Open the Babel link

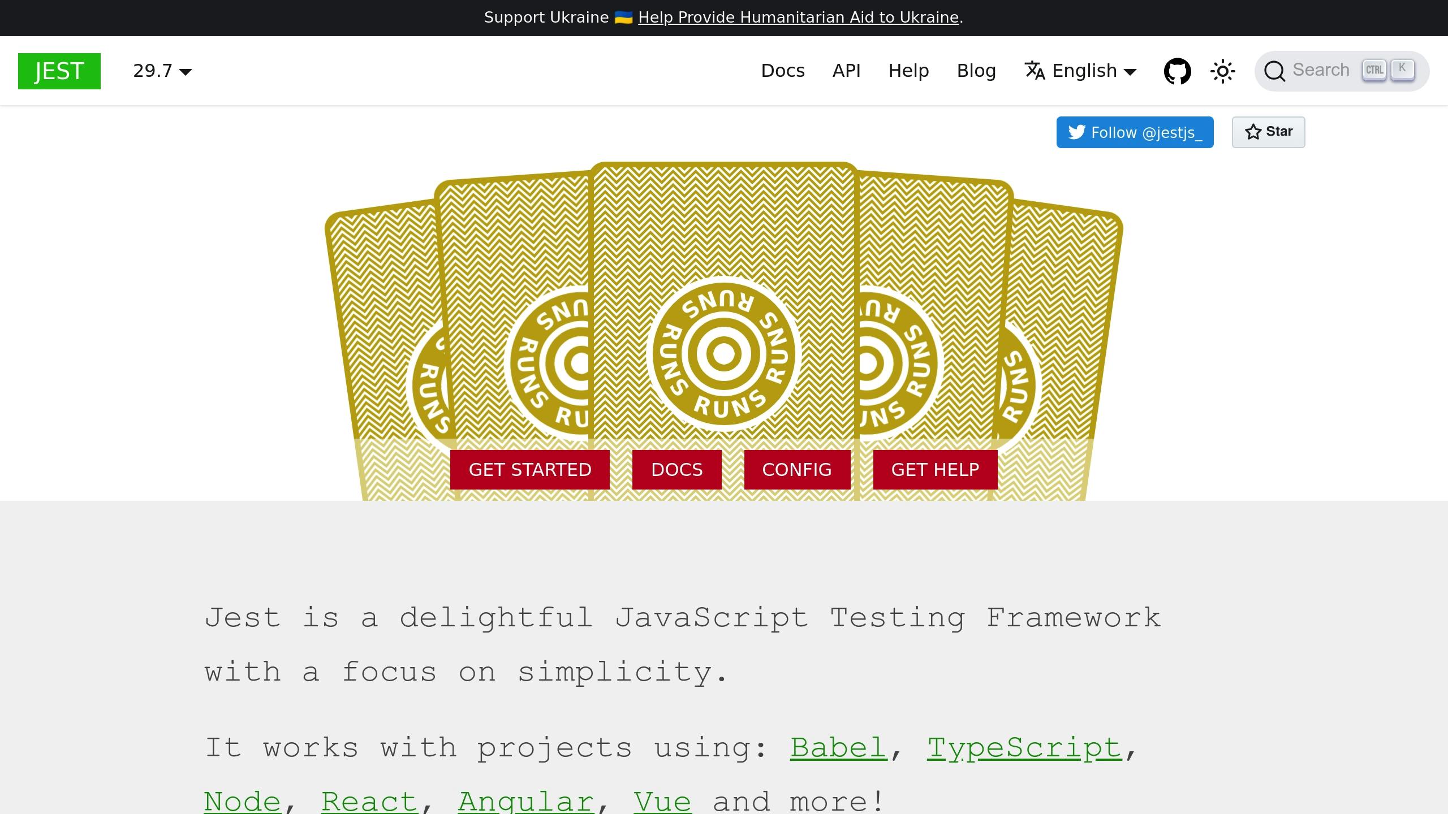[838, 748]
